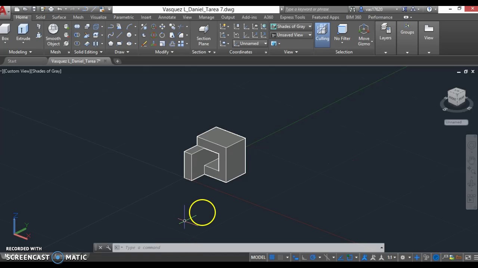Image resolution: width=478 pixels, height=268 pixels.
Task: Expand the Draw panel
Action: coord(122,52)
